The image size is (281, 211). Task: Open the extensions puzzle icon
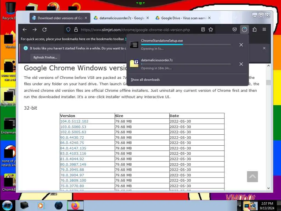254,29
